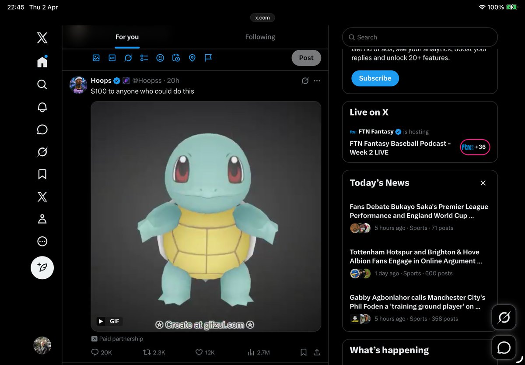Enhance post with Grok in composer
The width and height of the screenshot is (525, 365).
pyautogui.click(x=128, y=58)
